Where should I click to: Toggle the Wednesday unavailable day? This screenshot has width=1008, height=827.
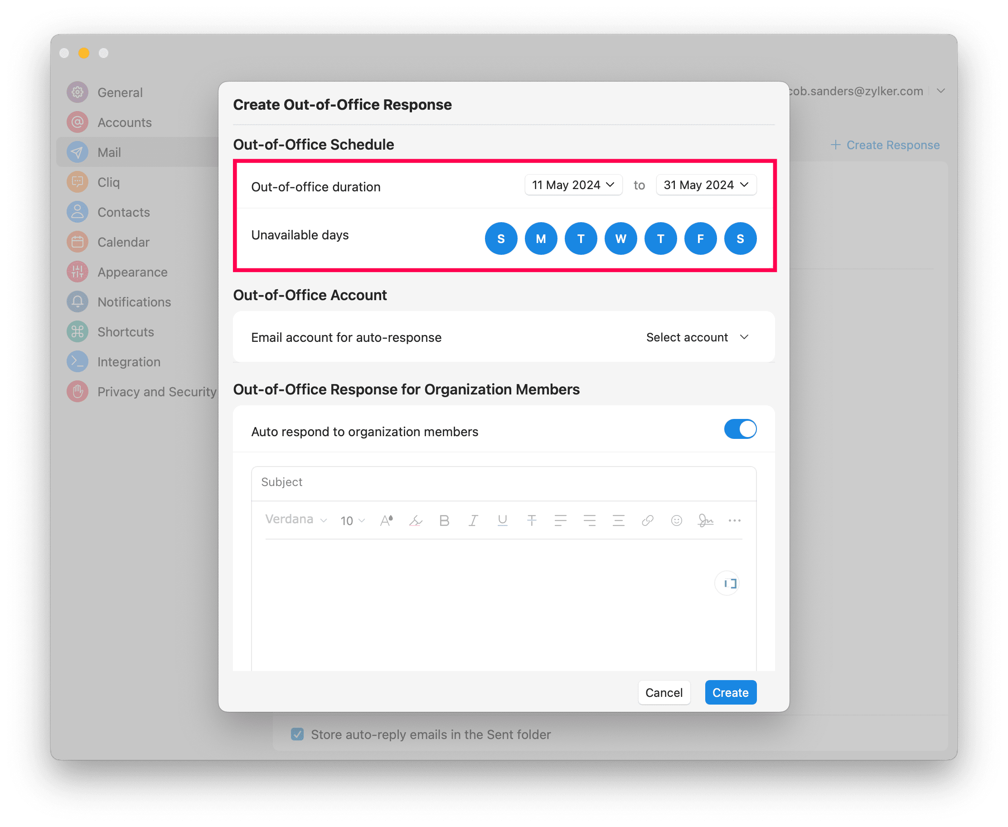click(x=620, y=238)
